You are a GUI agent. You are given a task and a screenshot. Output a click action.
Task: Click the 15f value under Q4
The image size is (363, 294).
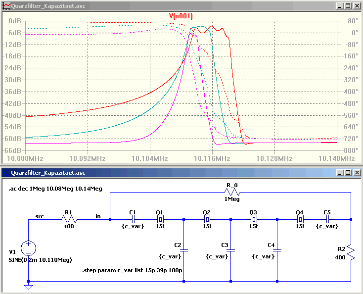click(300, 226)
